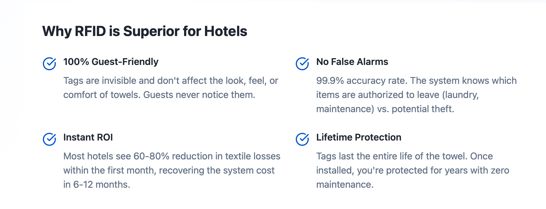Click the checkmark icon beside 100% Guest-Friendly

pyautogui.click(x=49, y=63)
